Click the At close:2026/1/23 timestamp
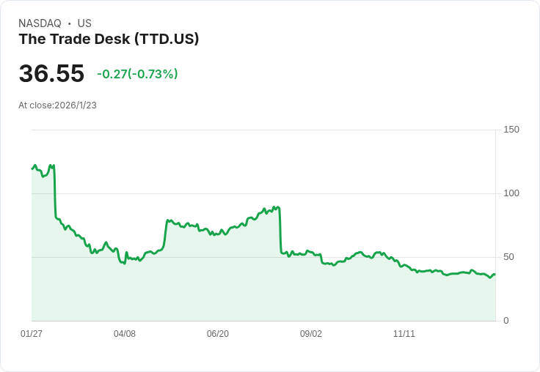540x372 pixels. coord(57,105)
